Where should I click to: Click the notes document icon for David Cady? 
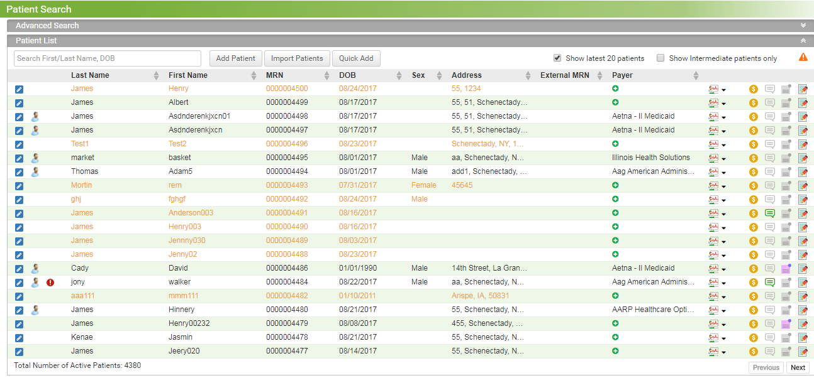(786, 268)
